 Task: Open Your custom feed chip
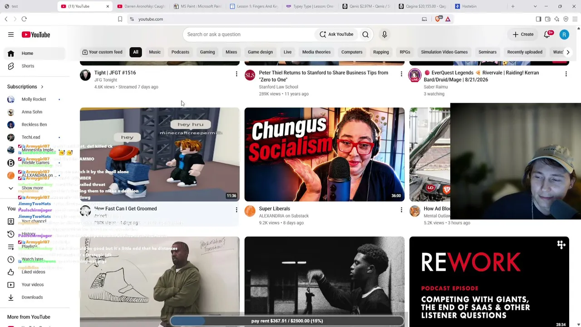(102, 52)
